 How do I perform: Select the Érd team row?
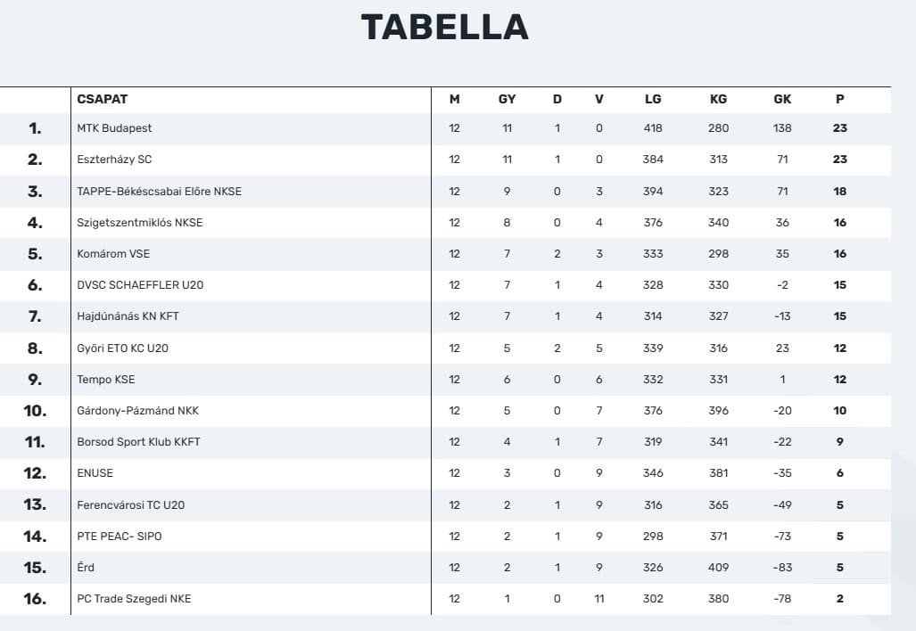click(x=86, y=568)
